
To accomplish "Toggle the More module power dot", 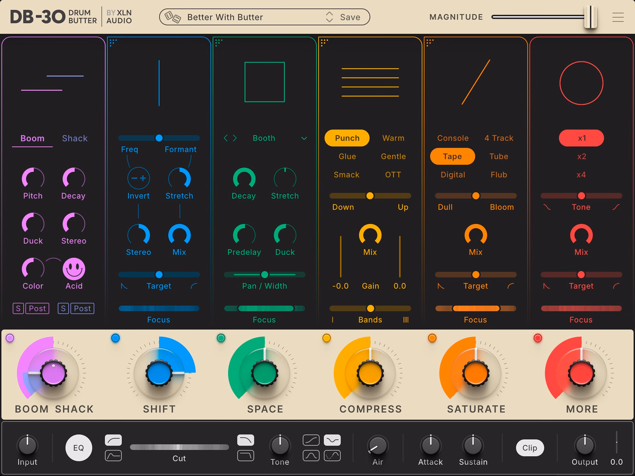I will click(538, 338).
